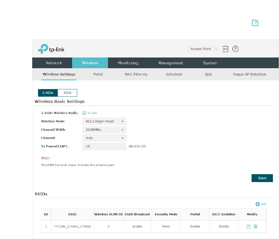Screen dimensions: 279x239
Task: Switch to the 5GHz band
Action: [68, 93]
